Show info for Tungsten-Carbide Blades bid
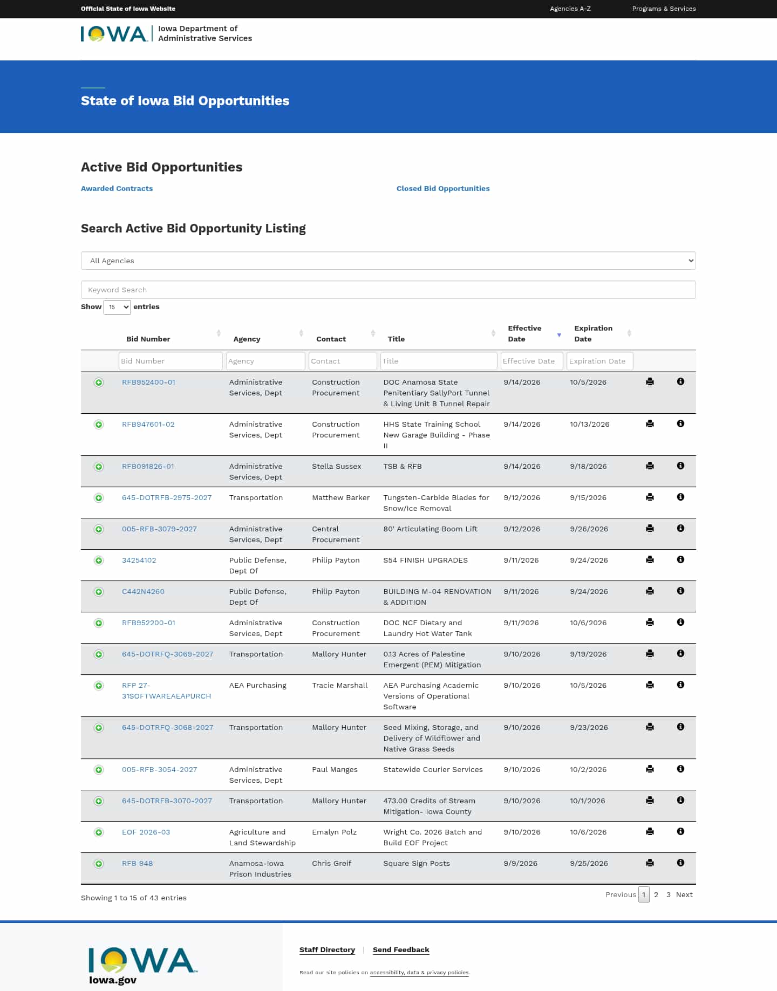This screenshot has height=991, width=777. [x=680, y=497]
